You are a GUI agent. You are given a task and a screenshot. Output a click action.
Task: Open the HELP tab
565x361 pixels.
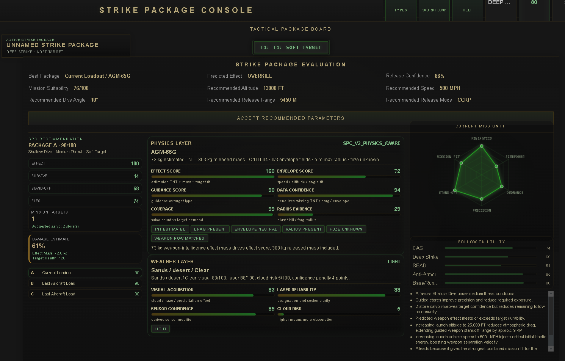[468, 10]
